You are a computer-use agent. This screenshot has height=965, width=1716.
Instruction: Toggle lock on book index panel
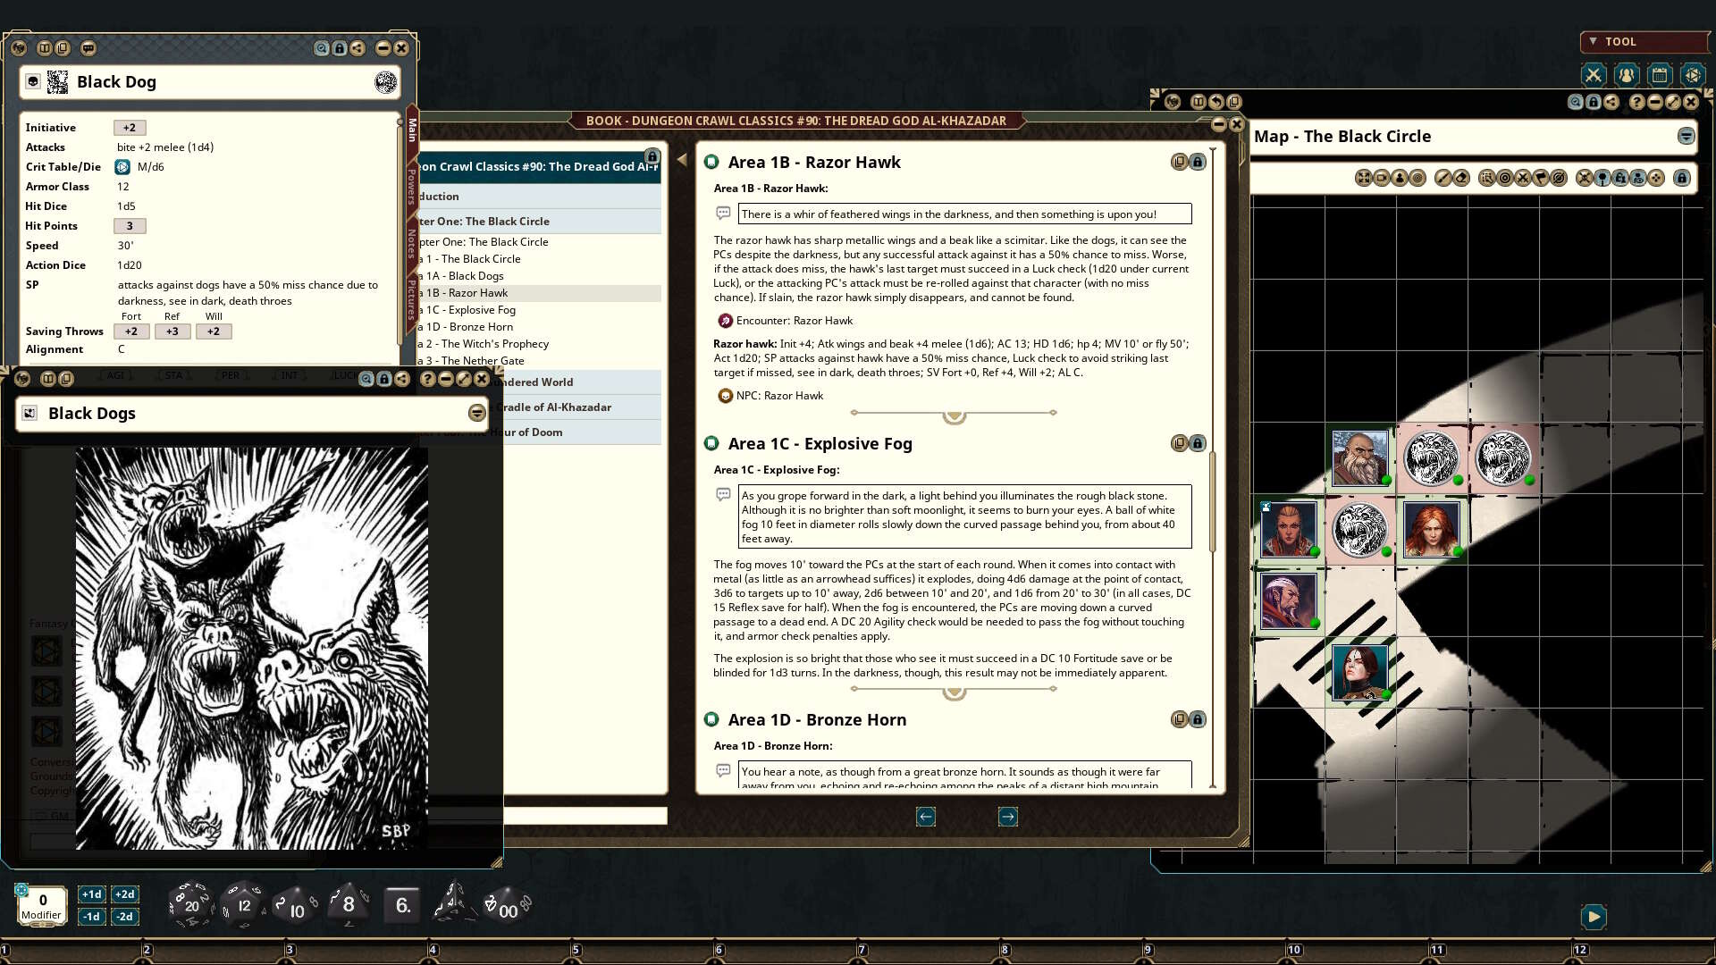pyautogui.click(x=652, y=156)
